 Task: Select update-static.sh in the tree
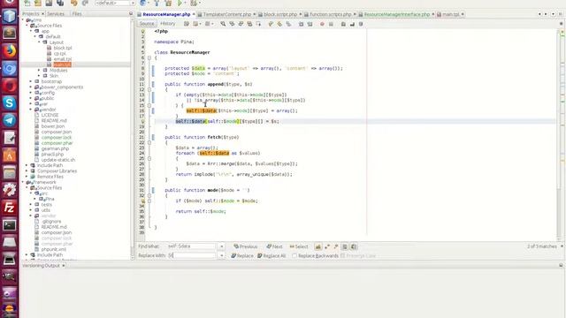click(58, 160)
